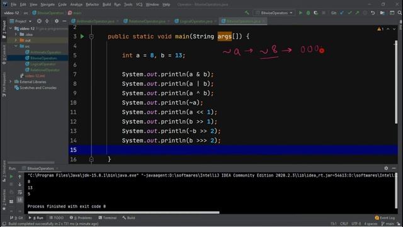Jump to previous highlighted problem arrow

tap(388, 29)
